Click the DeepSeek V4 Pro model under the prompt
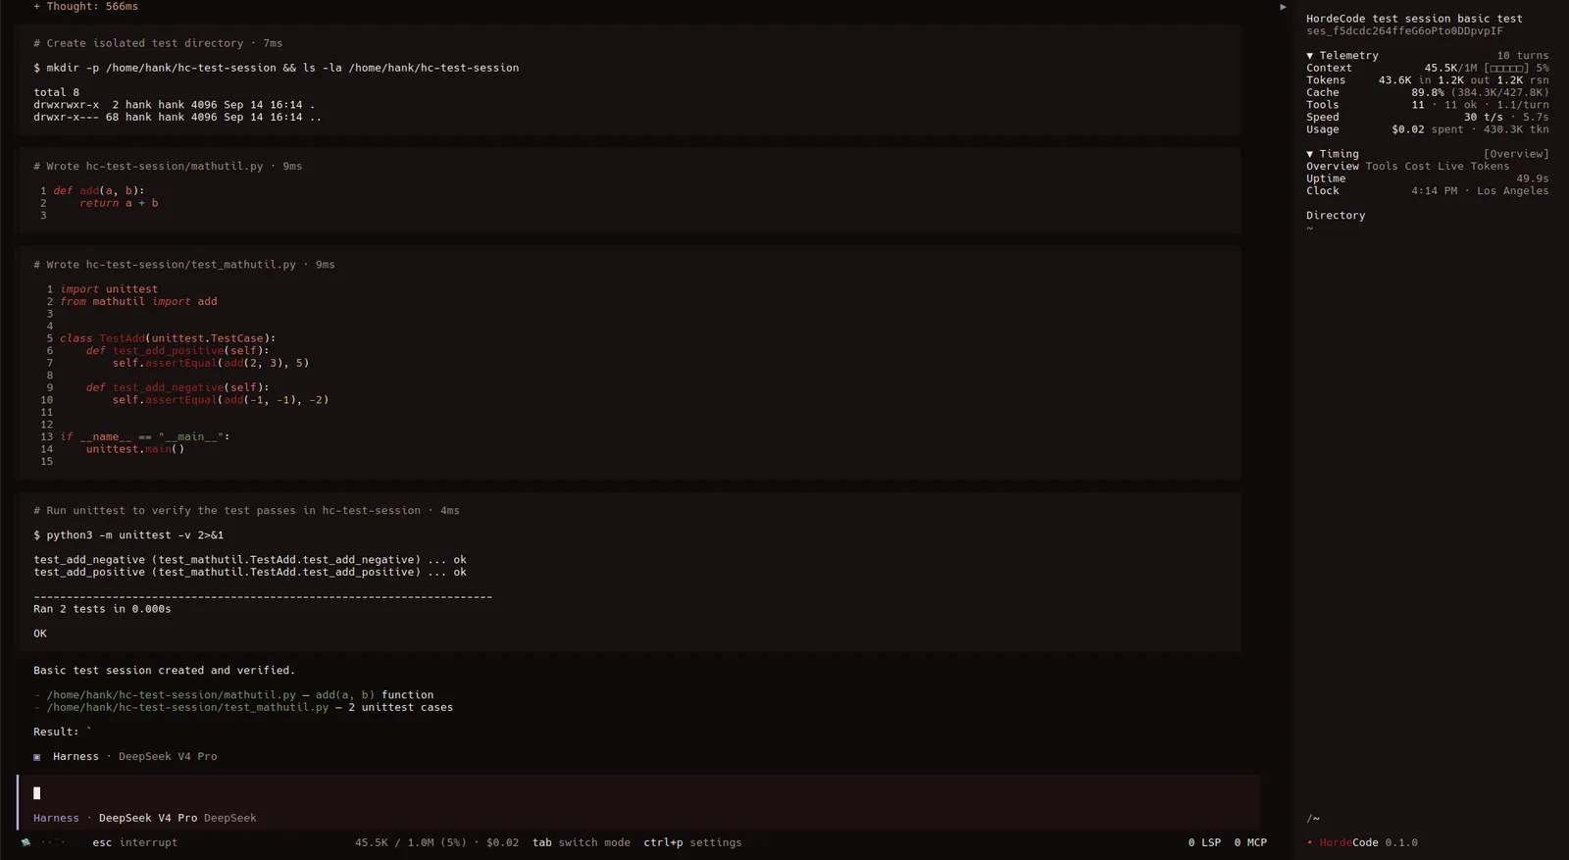The height and width of the screenshot is (860, 1569). (x=148, y=818)
